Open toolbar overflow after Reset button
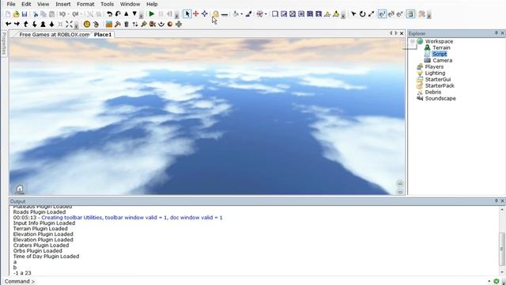The image size is (506, 285). (176, 15)
